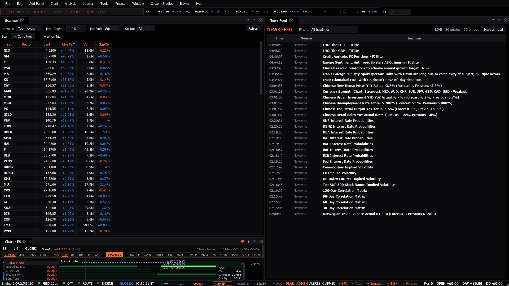Close the Scanner panel via header X
The height and width of the screenshot is (286, 509).
(261, 20)
